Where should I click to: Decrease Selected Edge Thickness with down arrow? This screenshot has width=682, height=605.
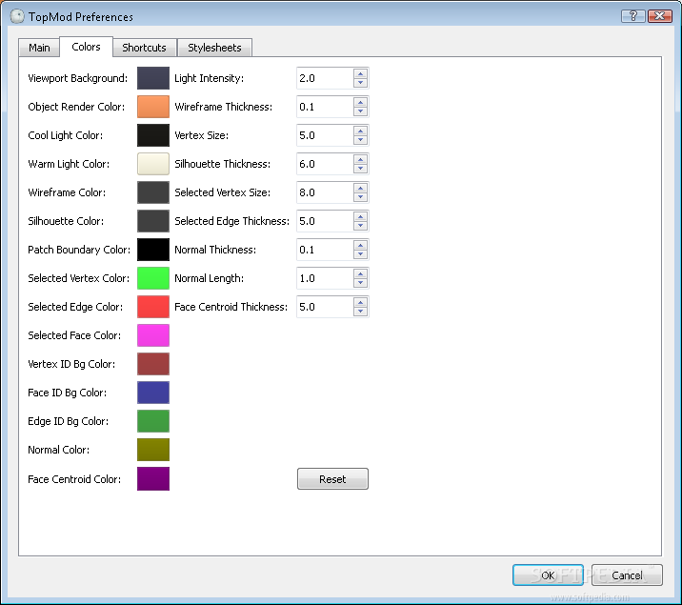point(360,225)
